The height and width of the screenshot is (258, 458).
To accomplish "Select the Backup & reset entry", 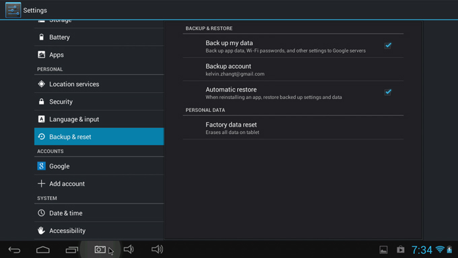I will click(x=99, y=137).
